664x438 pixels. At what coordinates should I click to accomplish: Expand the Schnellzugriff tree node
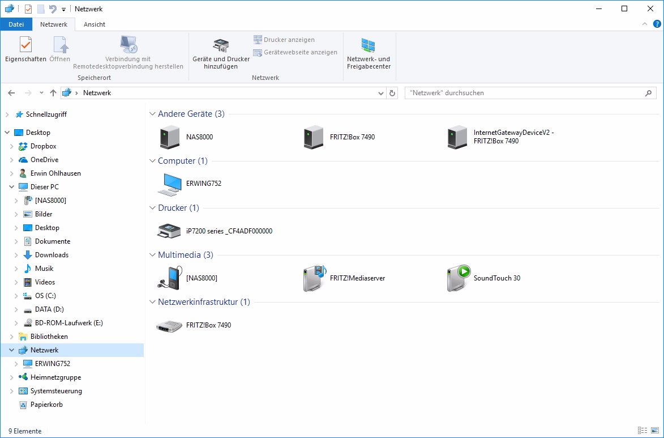click(7, 114)
